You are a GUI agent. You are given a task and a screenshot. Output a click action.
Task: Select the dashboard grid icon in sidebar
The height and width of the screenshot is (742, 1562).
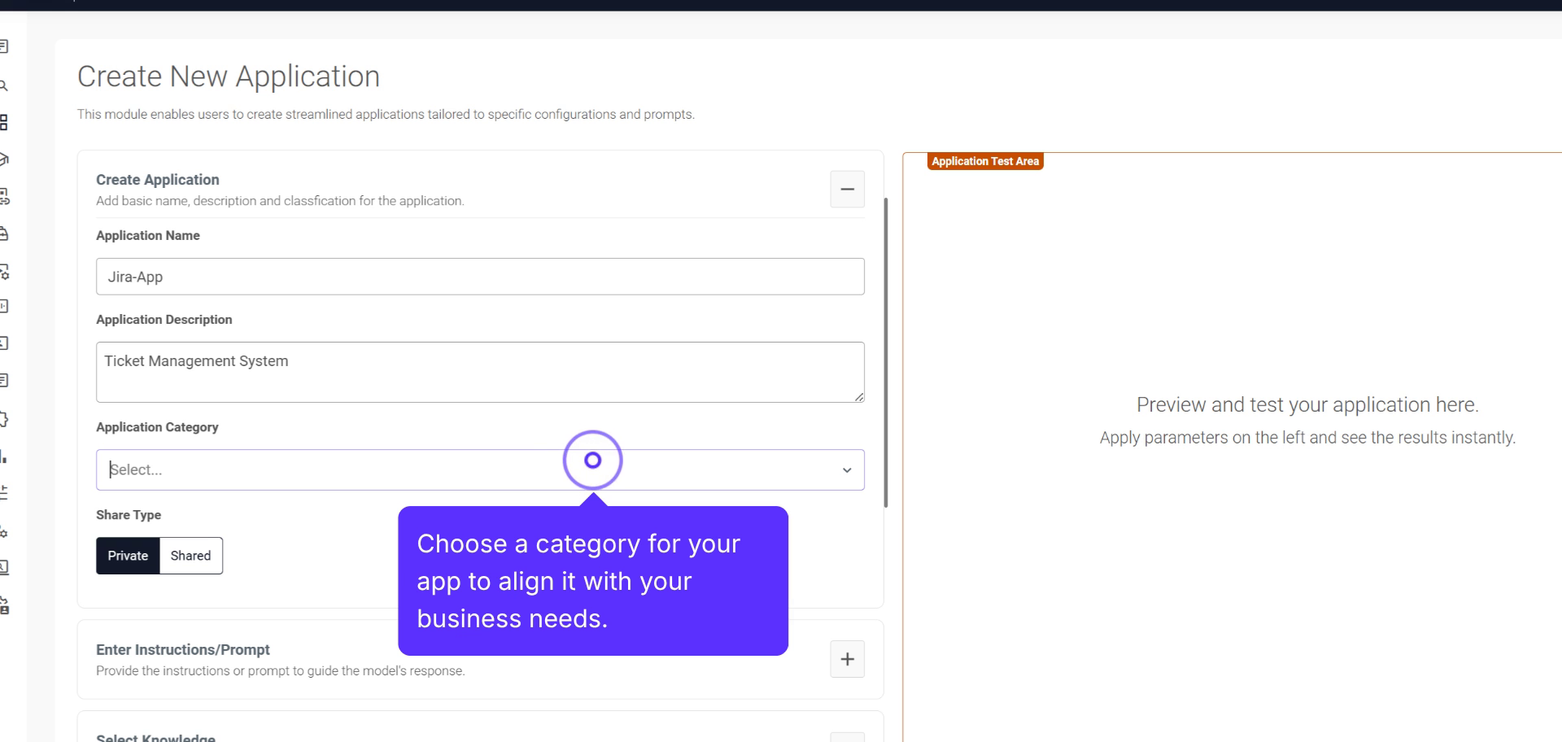click(5, 123)
